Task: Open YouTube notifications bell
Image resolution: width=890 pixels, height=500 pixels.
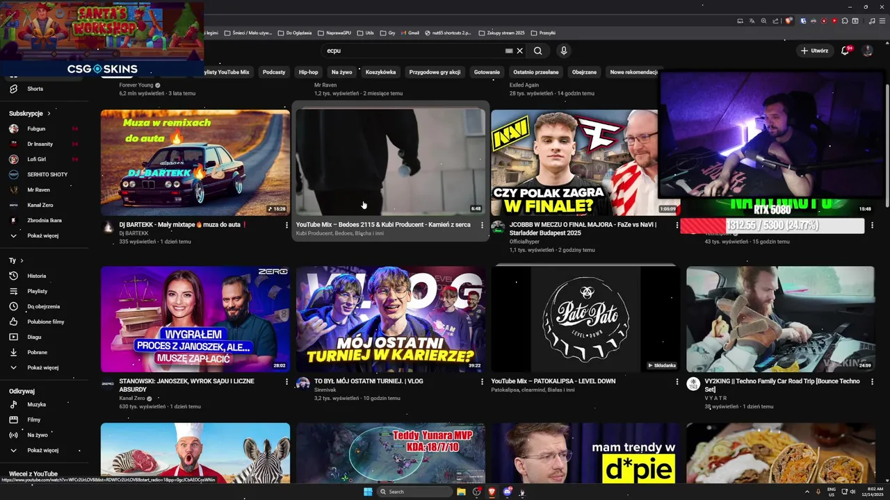Action: 845,51
